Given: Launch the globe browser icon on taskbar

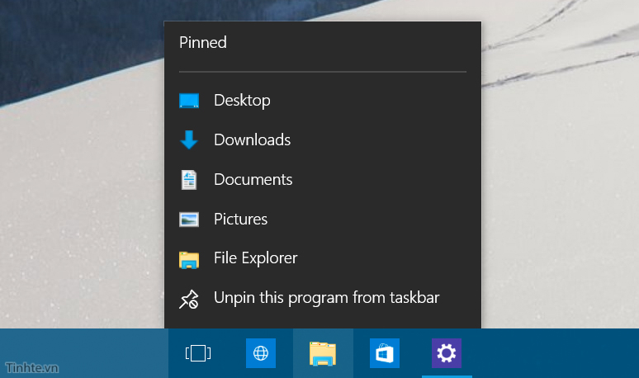Looking at the screenshot, I should [x=261, y=353].
